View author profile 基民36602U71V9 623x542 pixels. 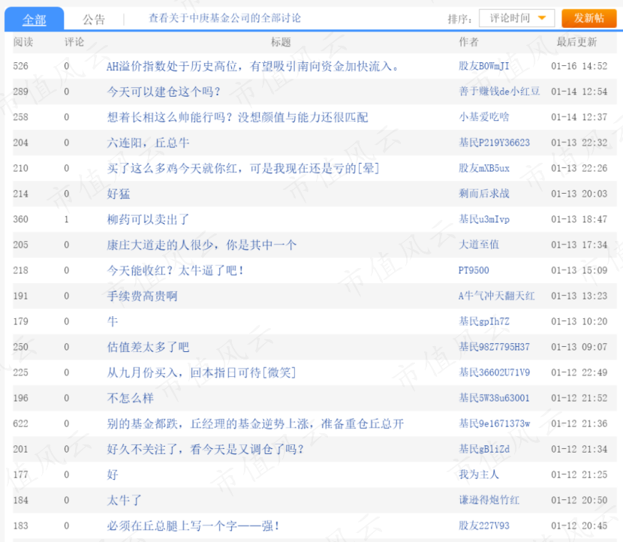click(x=494, y=372)
